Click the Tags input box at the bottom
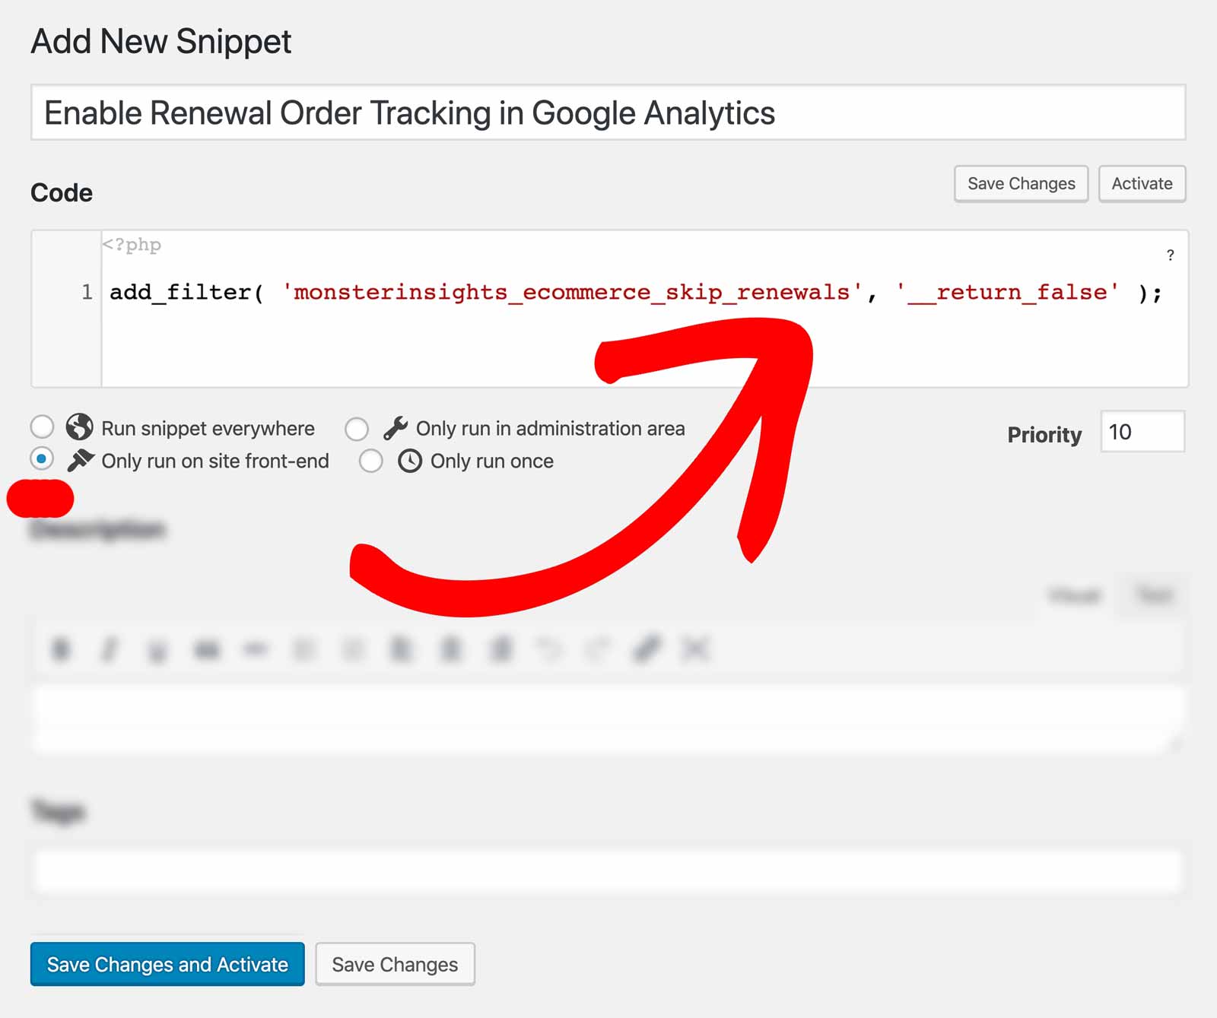The image size is (1217, 1018). point(608,869)
